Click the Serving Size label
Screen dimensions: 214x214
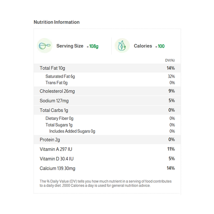click(x=70, y=46)
